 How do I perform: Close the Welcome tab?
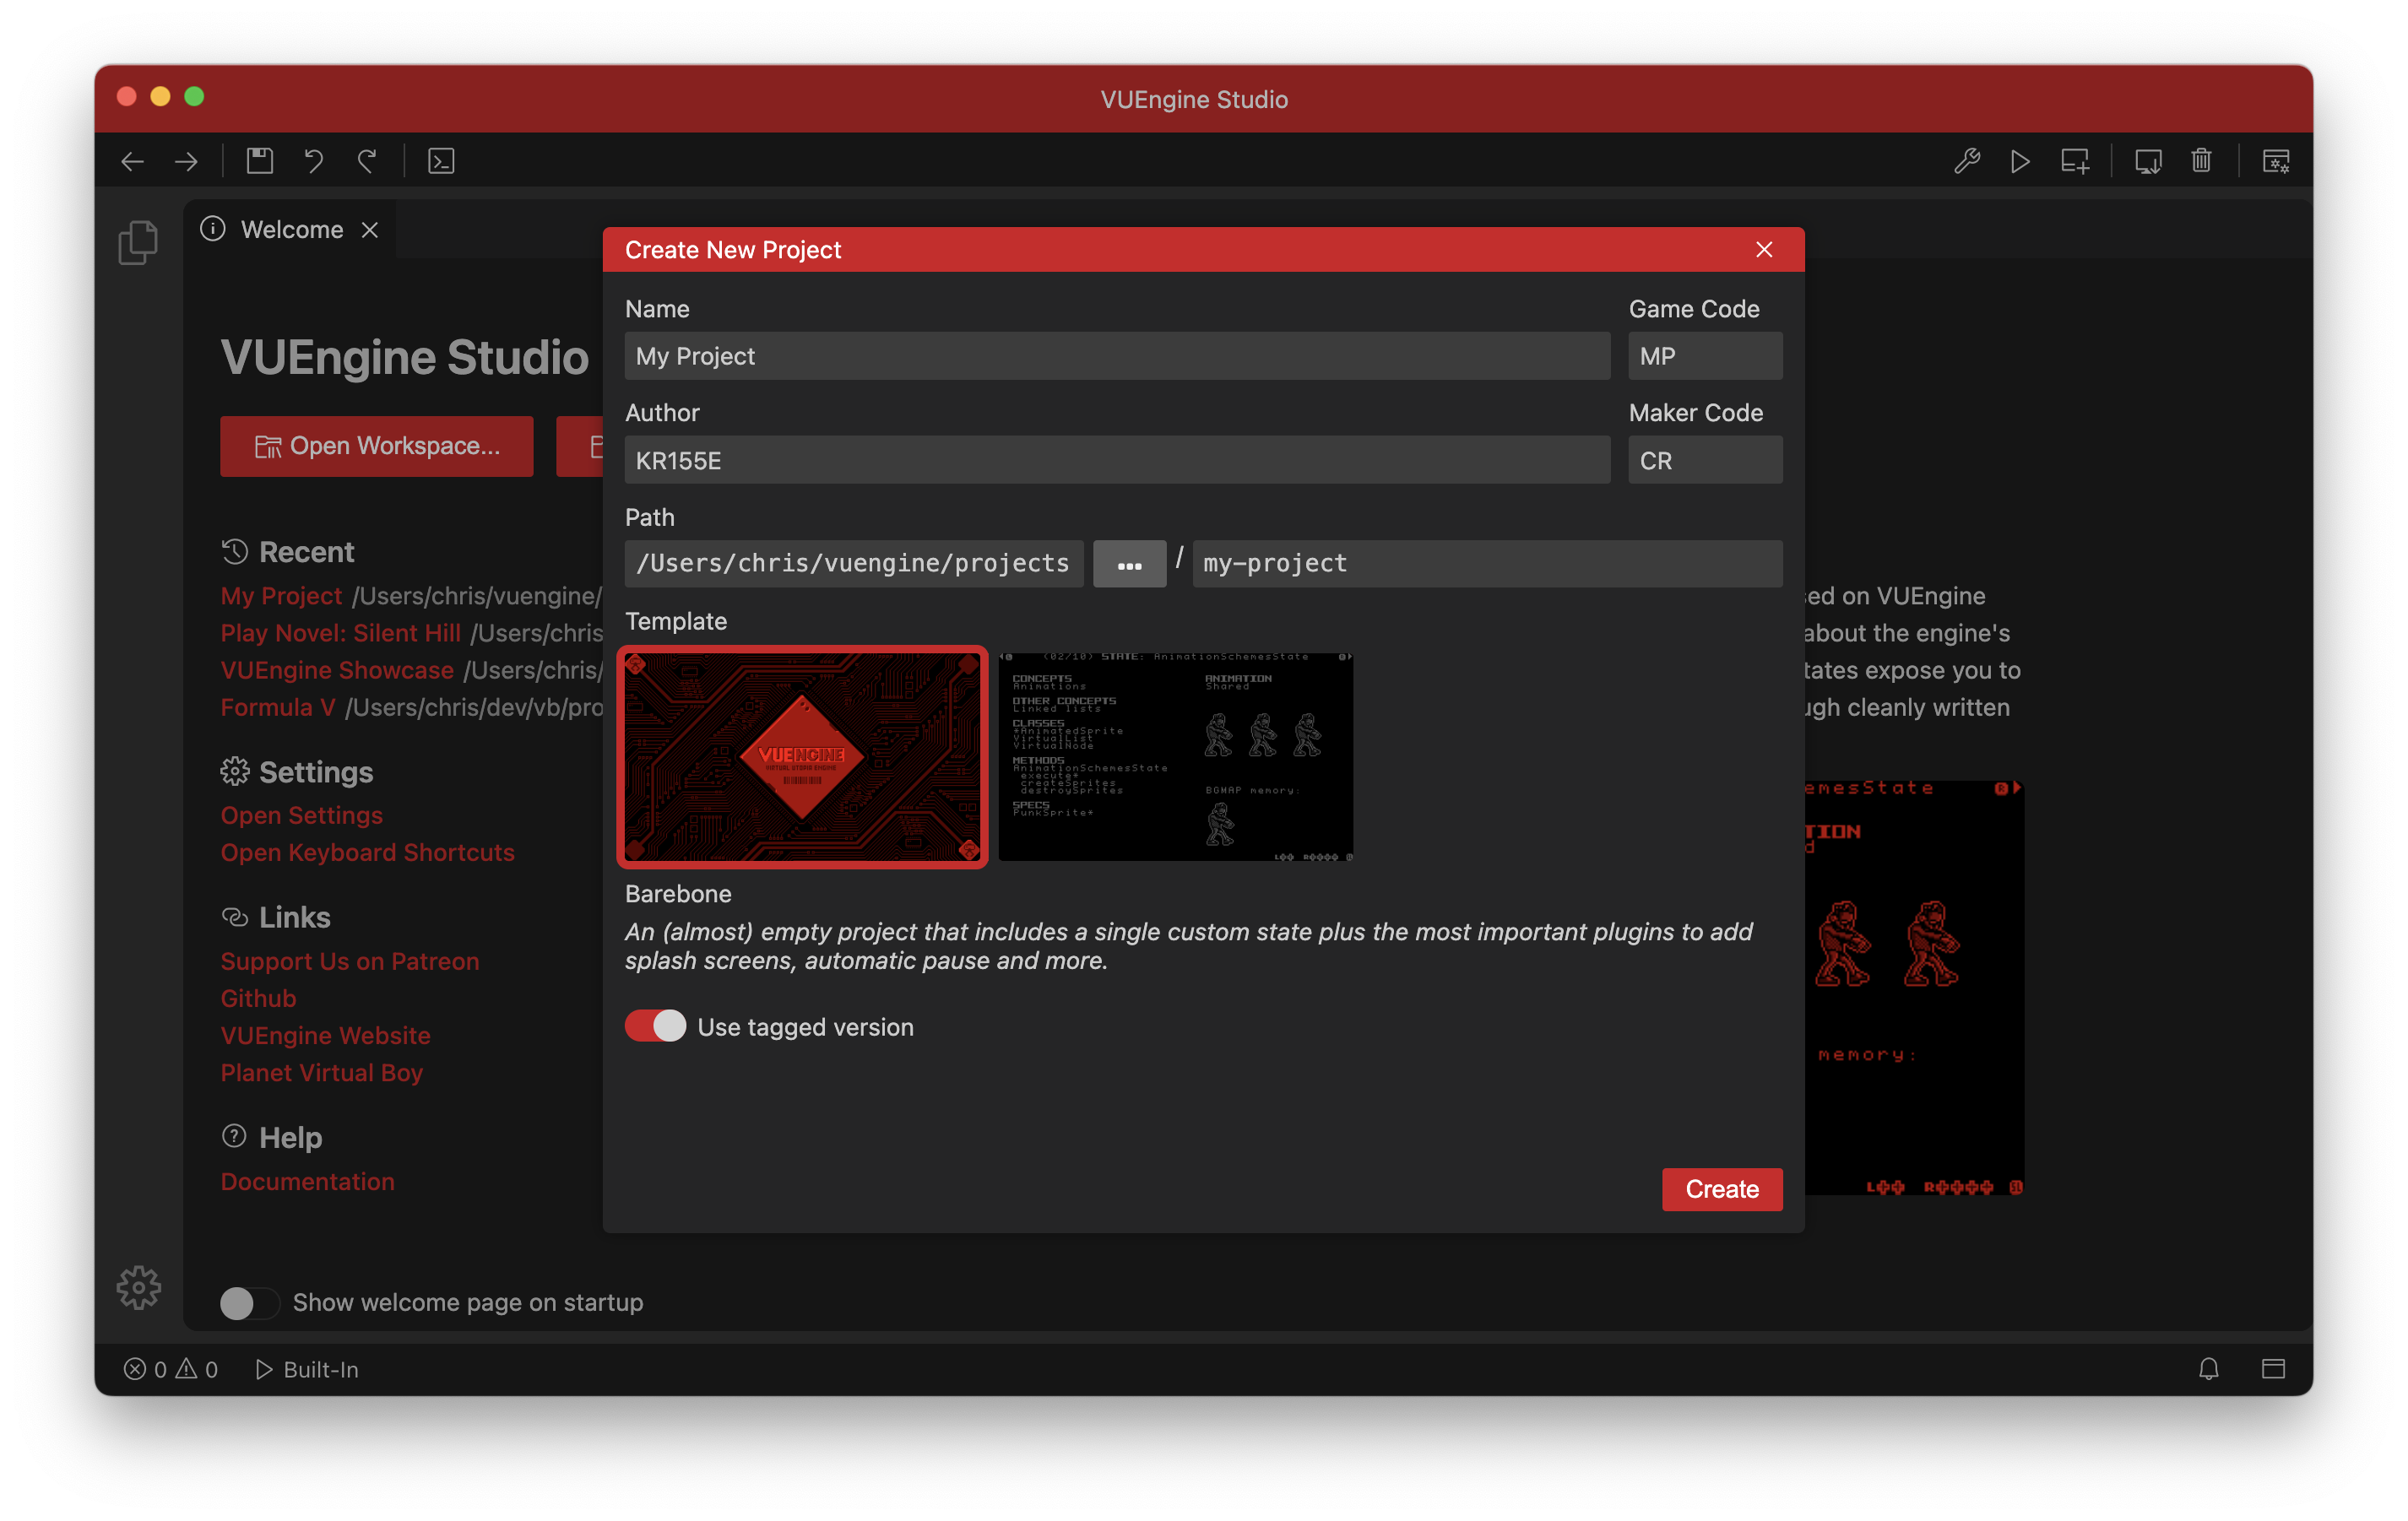370,230
